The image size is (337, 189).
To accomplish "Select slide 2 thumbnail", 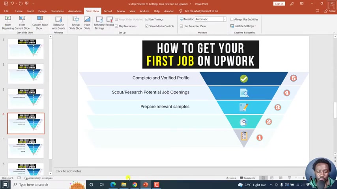I will click(26, 74).
